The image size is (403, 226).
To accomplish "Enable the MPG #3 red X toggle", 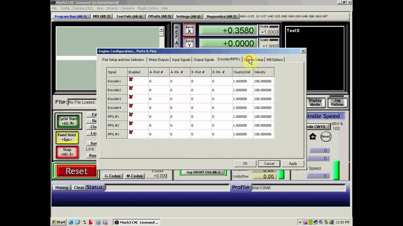I will pyautogui.click(x=131, y=132).
